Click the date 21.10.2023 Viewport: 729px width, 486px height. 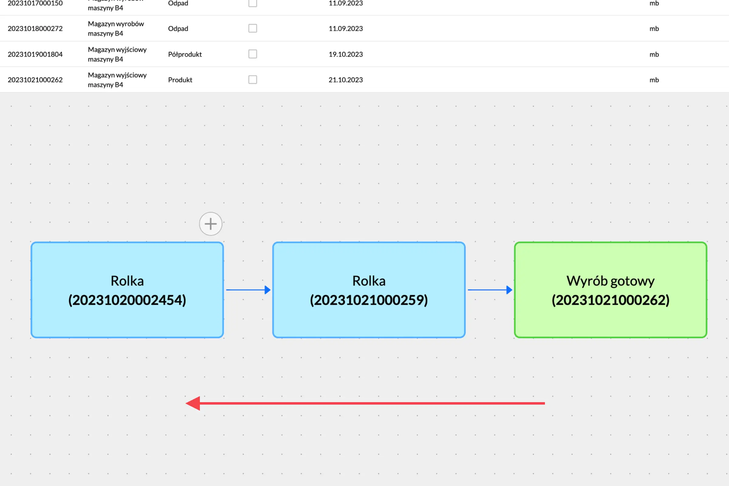pyautogui.click(x=346, y=80)
